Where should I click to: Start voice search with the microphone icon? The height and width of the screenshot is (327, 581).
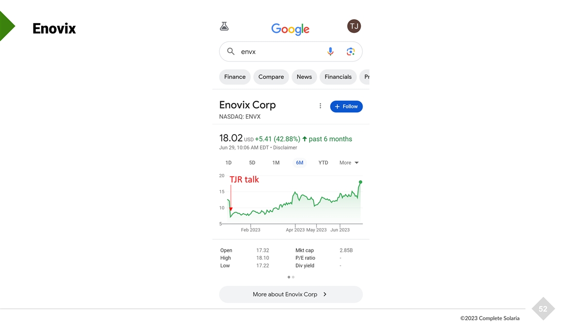coord(330,51)
